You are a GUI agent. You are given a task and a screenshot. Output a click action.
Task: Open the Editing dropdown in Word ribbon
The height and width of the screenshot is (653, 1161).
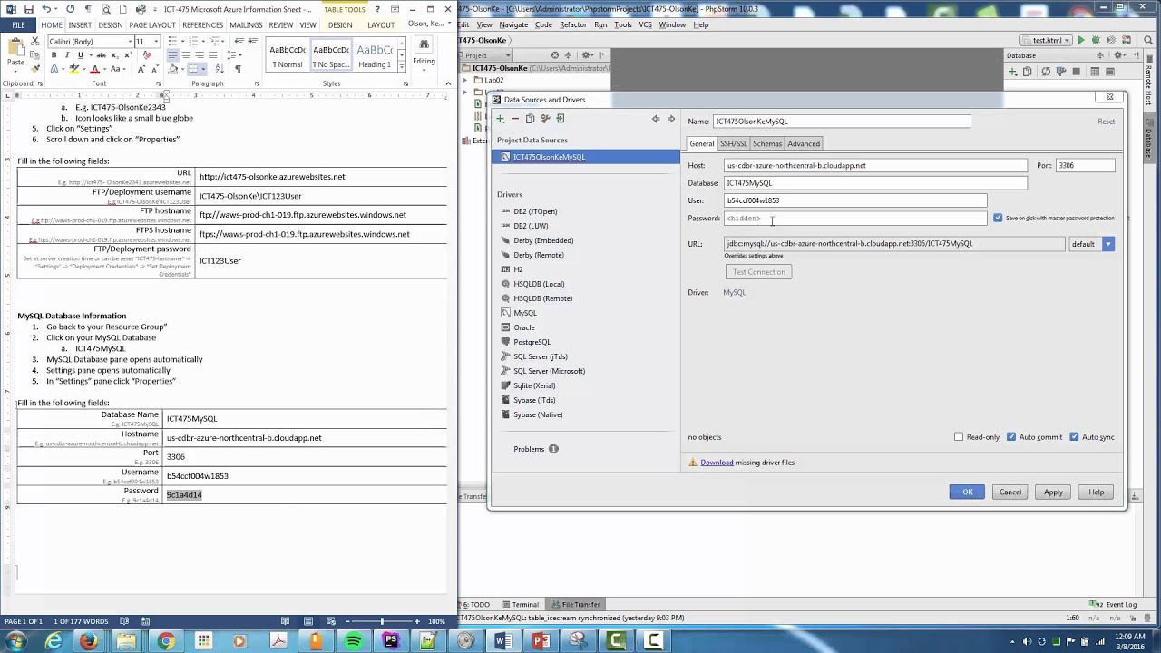point(424,54)
